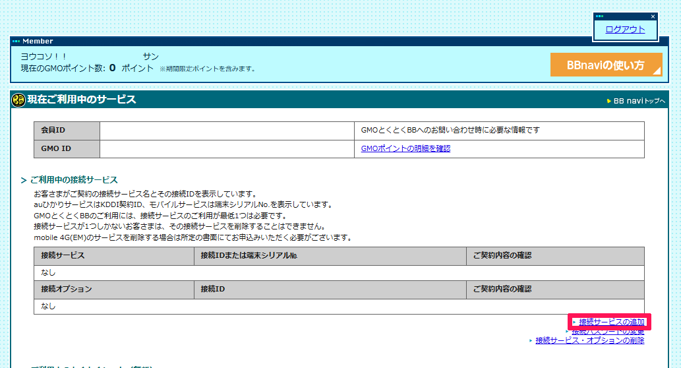
Task: Open the BBnaviの使い方 guide button
Action: 607,65
